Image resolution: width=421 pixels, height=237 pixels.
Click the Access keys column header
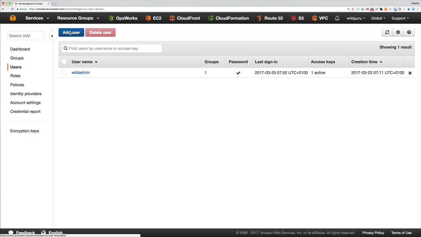(x=323, y=62)
